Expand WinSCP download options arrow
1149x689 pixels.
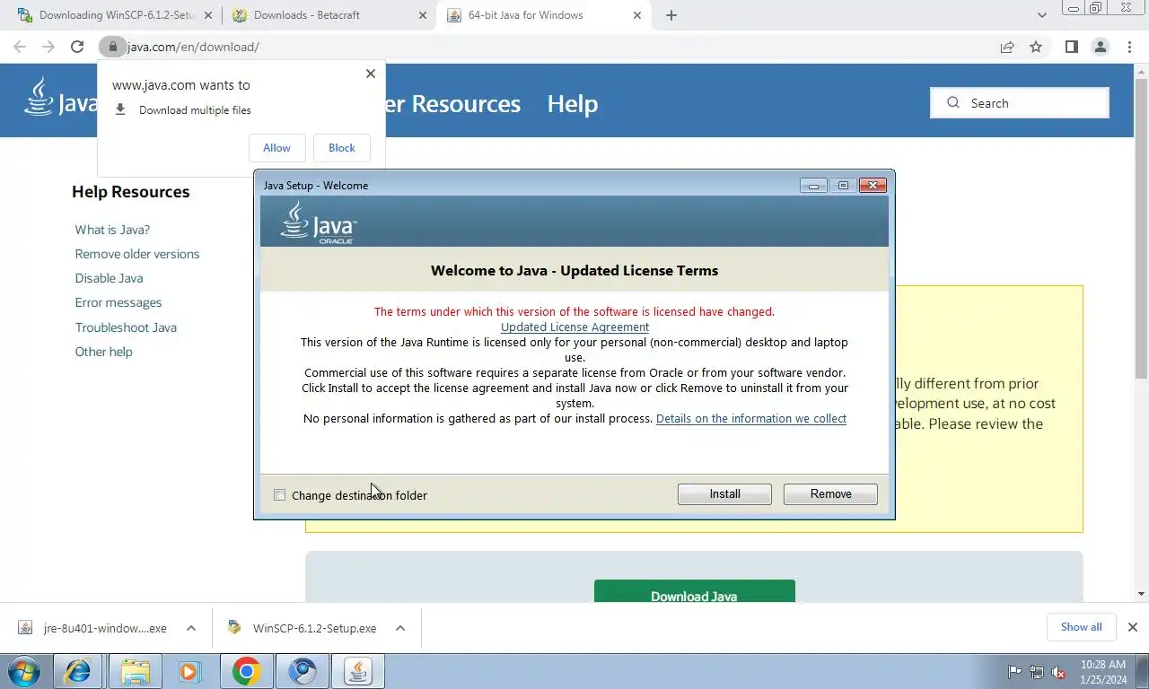coord(400,628)
